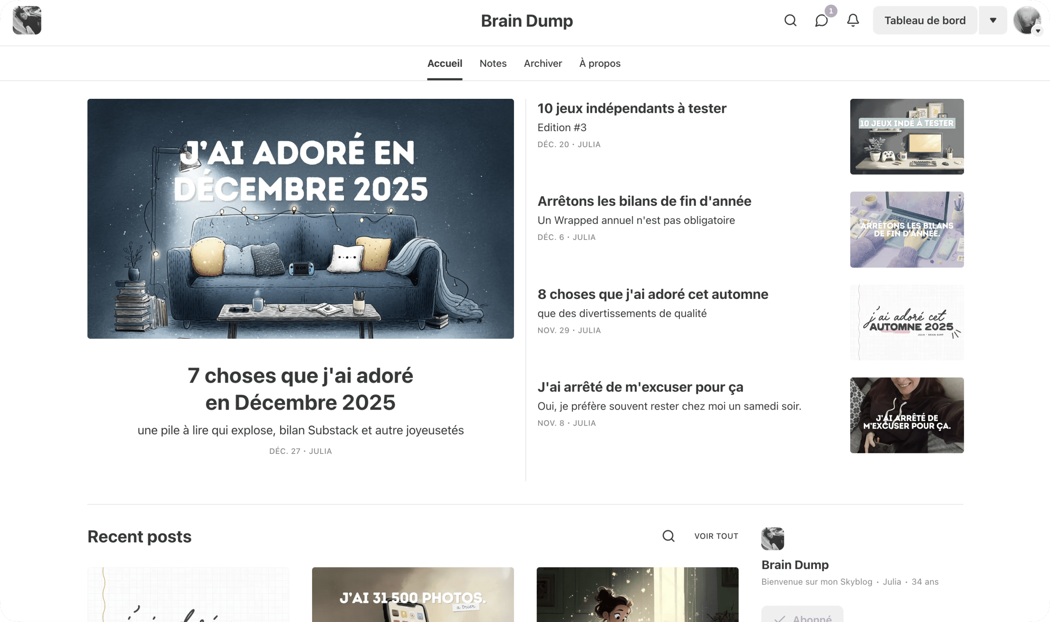Click the Brain Dump avatar in sidebar
Viewport: 1050px width, 622px height.
(772, 538)
